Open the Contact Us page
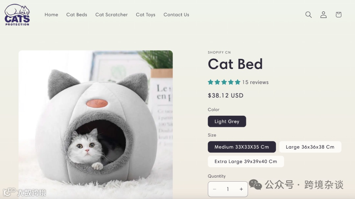This screenshot has height=199, width=355. [177, 15]
